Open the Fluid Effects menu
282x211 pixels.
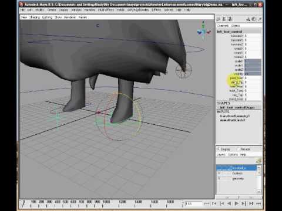point(106,10)
